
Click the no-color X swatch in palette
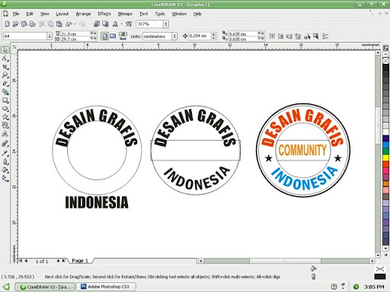385,61
